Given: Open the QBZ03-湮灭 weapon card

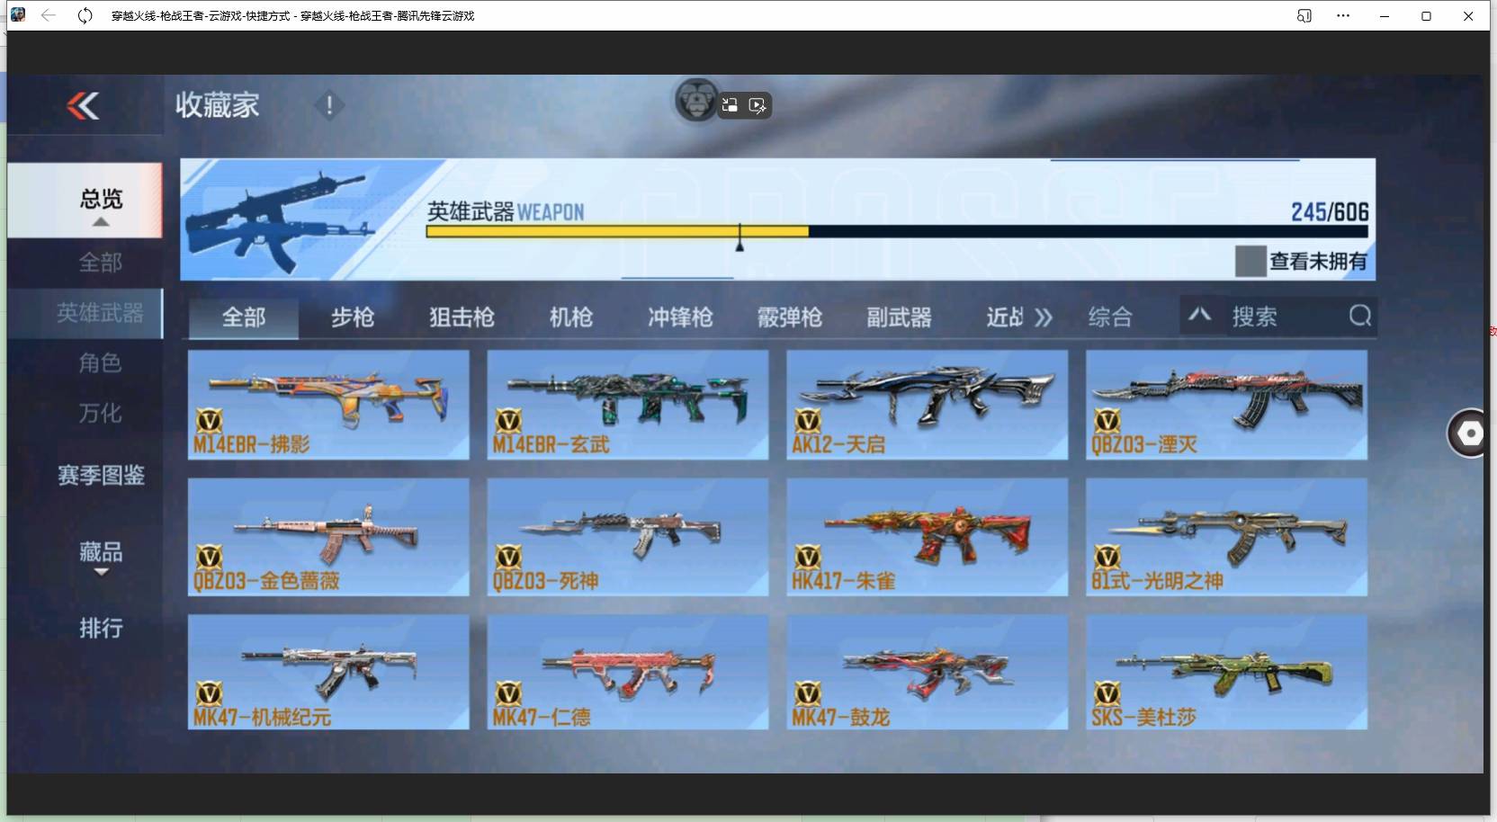Looking at the screenshot, I should pos(1227,405).
